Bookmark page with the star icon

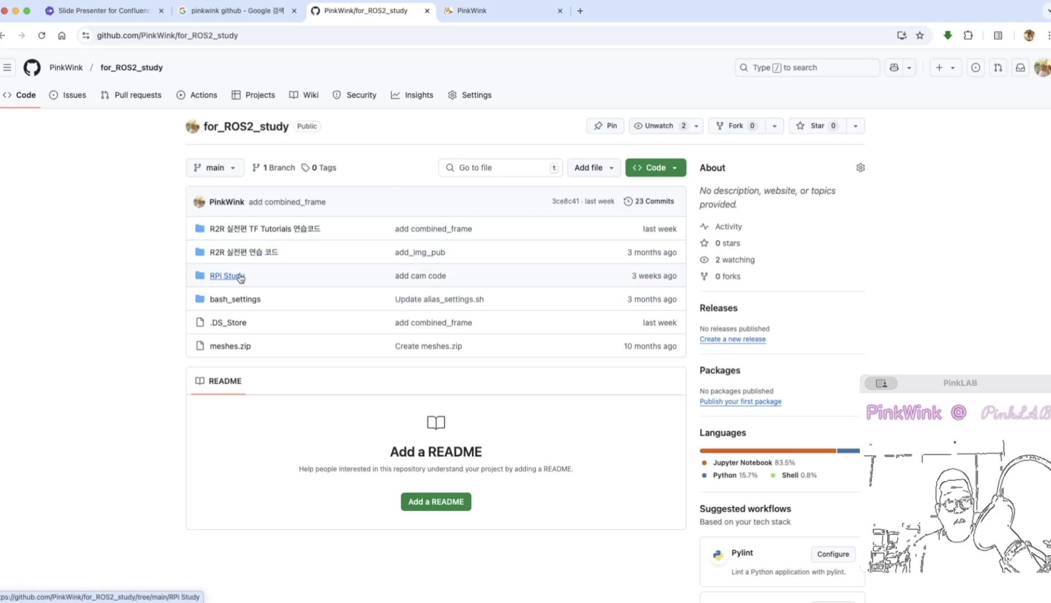[920, 35]
